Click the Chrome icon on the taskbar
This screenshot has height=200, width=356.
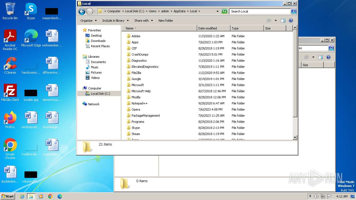[50, 196]
